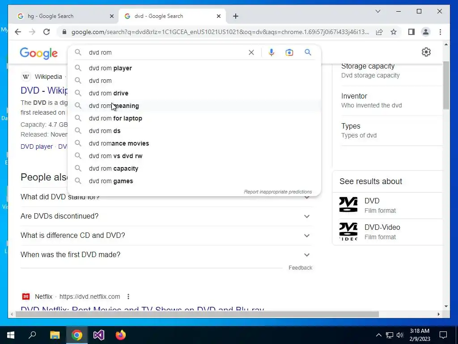Click the Chrome icon in the taskbar
Screen dimensions: 458x344
point(77,335)
